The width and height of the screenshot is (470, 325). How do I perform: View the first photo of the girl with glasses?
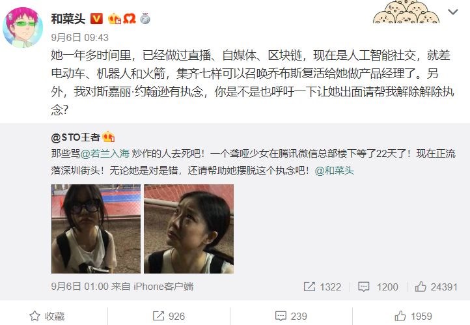[96, 229]
